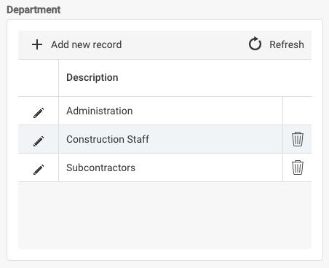Click the Refresh text button
The width and height of the screenshot is (329, 268).
287,44
